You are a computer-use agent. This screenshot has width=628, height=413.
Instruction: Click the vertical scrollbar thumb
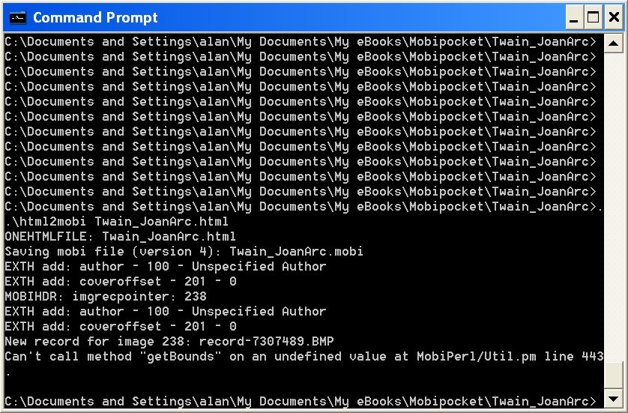point(613,374)
